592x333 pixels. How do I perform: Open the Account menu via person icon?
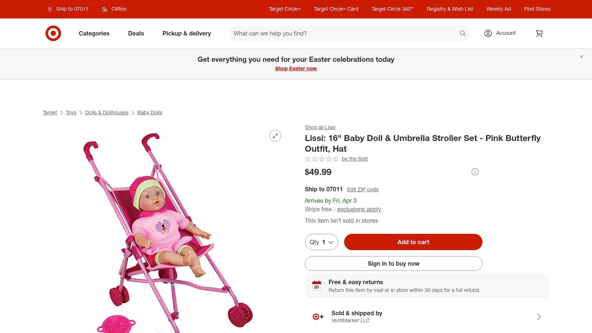(x=488, y=33)
